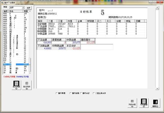Select customer row 7009
Viewport: 164px width, 113px height.
coord(16,48)
